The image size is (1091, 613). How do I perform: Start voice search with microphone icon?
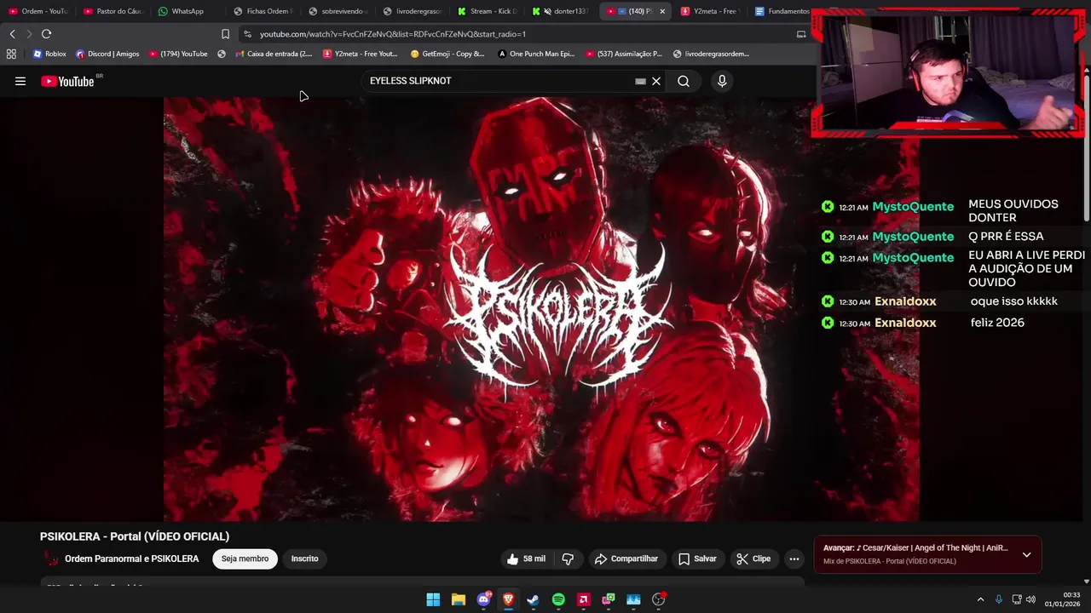tap(722, 81)
